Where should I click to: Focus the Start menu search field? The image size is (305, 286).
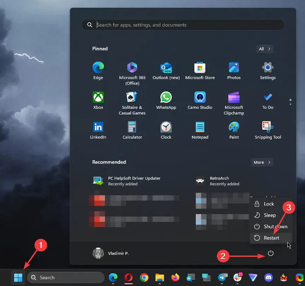[183, 25]
